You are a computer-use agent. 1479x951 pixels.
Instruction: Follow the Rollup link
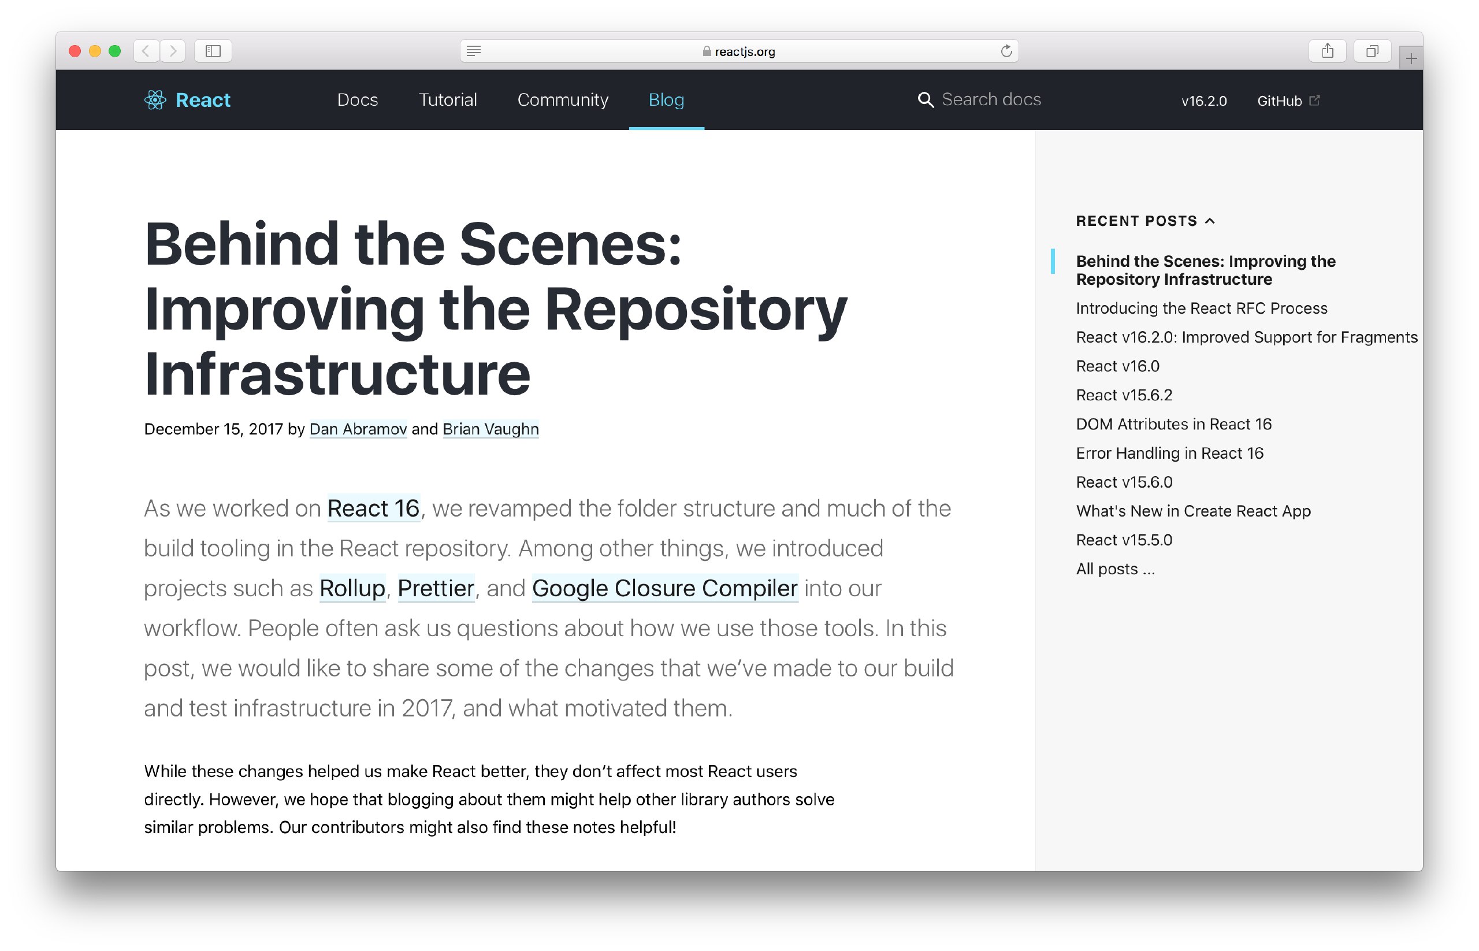pos(352,588)
